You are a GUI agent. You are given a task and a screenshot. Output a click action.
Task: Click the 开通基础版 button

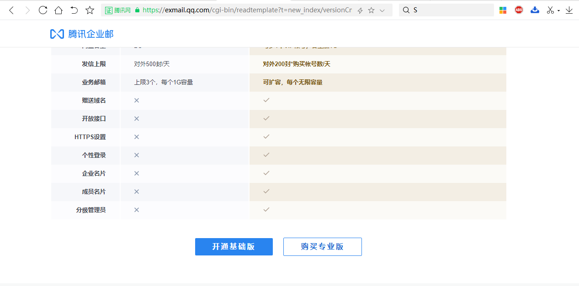point(234,246)
